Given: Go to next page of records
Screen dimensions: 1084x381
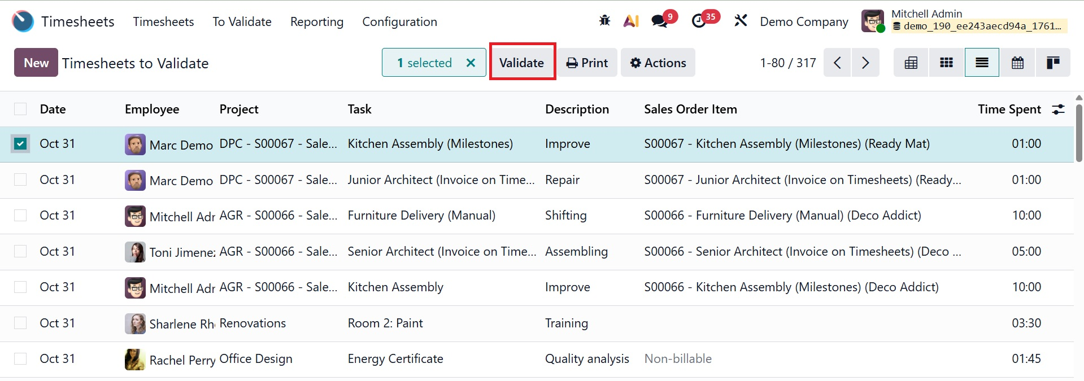Looking at the screenshot, I should (x=865, y=63).
